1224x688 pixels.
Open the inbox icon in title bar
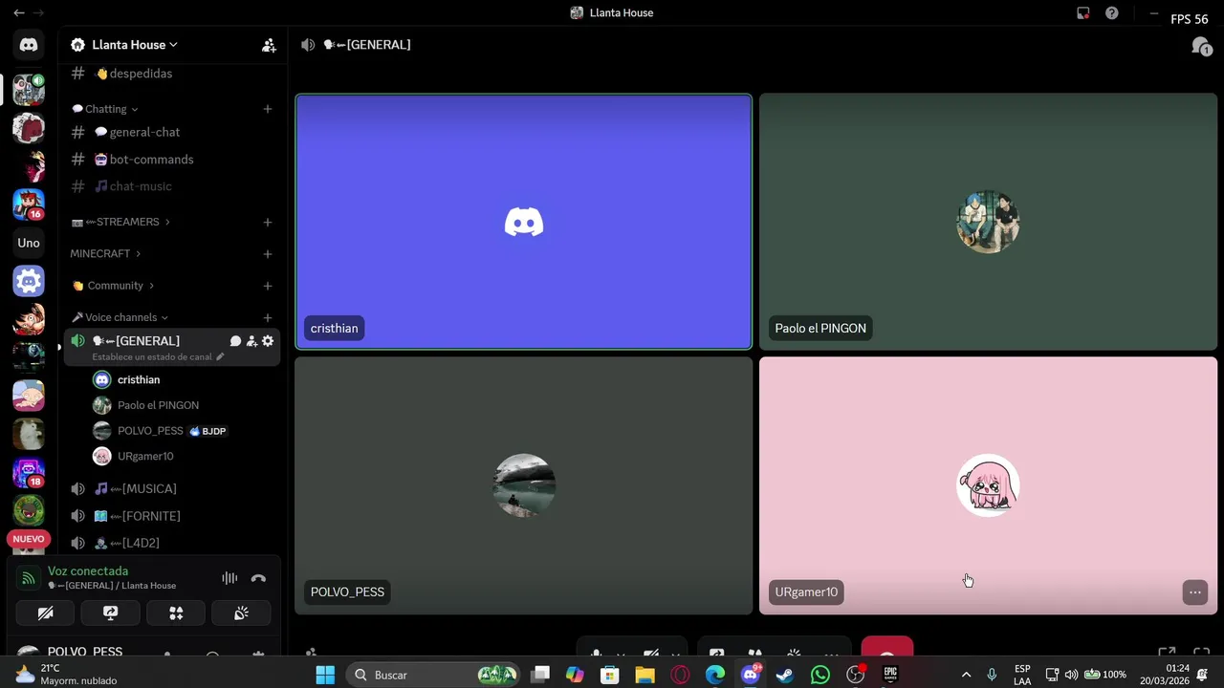(1083, 12)
